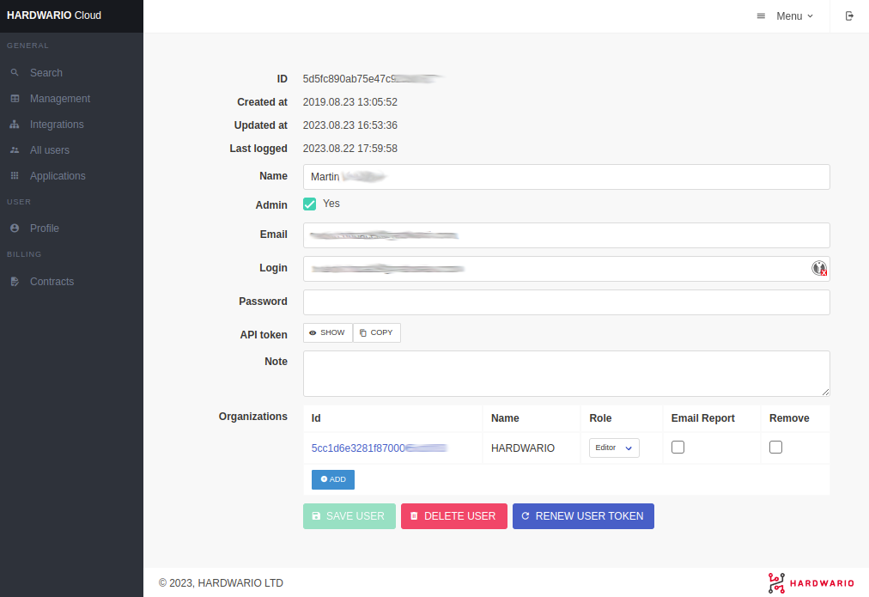
Task: Uncheck the Admin Yes checkbox
Action: point(310,204)
